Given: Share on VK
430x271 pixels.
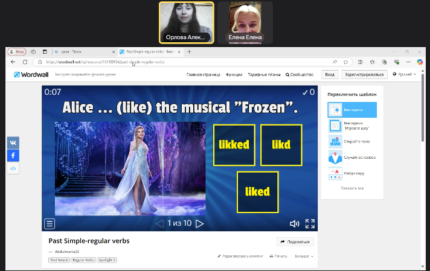Looking at the screenshot, I should pos(13,143).
